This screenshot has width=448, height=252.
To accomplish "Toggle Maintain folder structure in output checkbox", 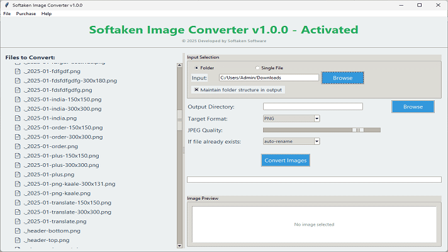I will click(196, 90).
